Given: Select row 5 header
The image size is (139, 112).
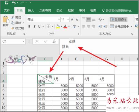Looking at the screenshot, I should pos(4,86).
